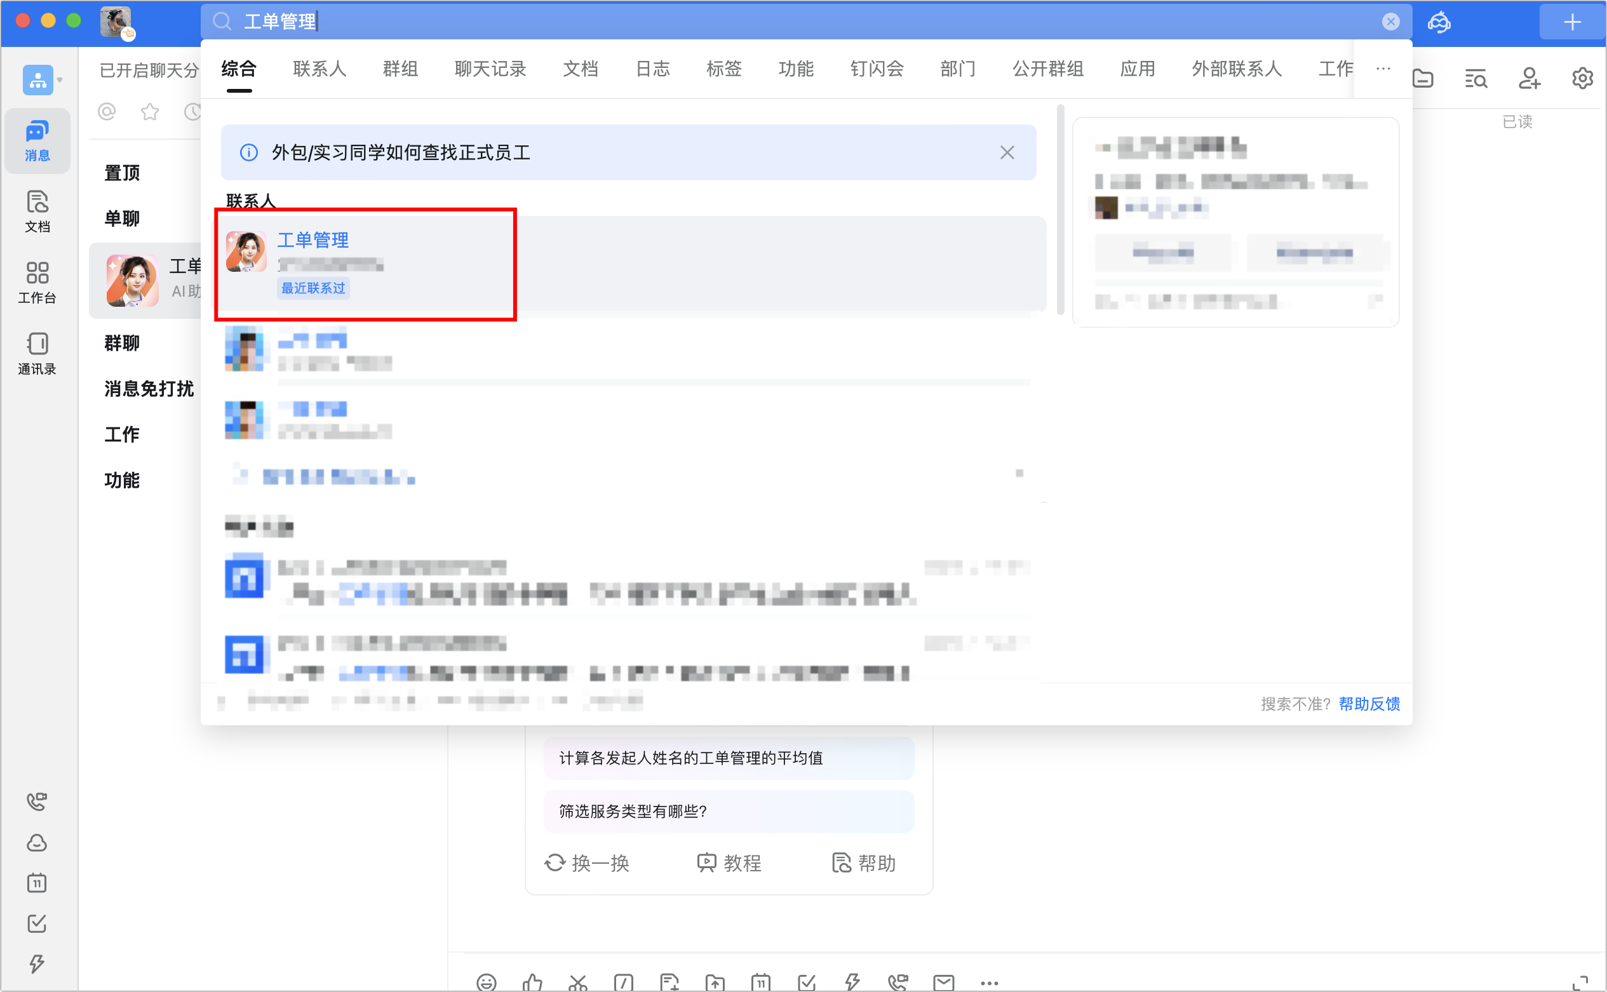This screenshot has width=1607, height=992.
Task: Switch to the 群组 search tab
Action: click(x=400, y=69)
